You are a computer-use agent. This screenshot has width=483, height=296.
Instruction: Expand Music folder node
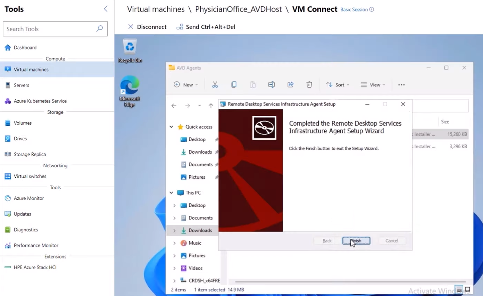click(174, 243)
